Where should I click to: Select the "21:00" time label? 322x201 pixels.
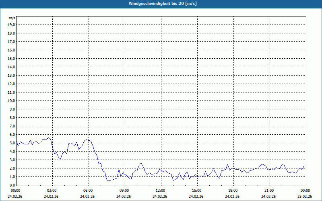269,191
